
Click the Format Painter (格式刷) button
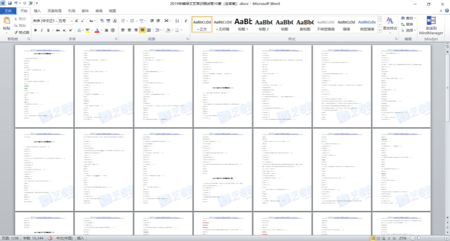tap(22, 33)
